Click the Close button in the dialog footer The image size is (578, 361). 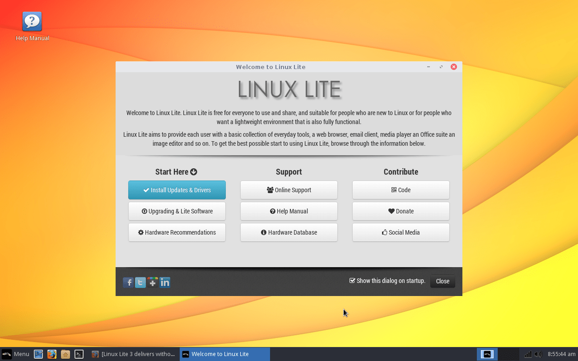coord(443,281)
